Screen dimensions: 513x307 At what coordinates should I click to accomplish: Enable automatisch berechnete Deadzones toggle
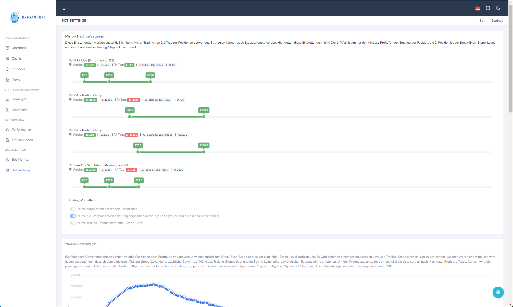coord(72,209)
